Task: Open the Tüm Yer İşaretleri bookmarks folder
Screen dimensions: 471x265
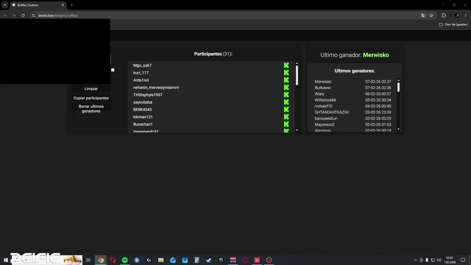Action: point(453,25)
